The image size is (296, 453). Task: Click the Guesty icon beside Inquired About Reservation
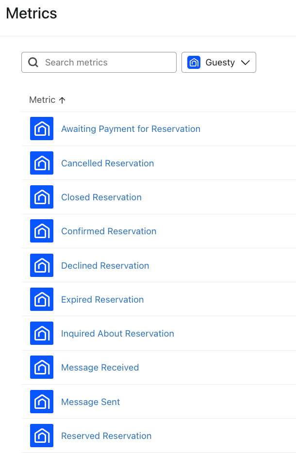(x=42, y=334)
